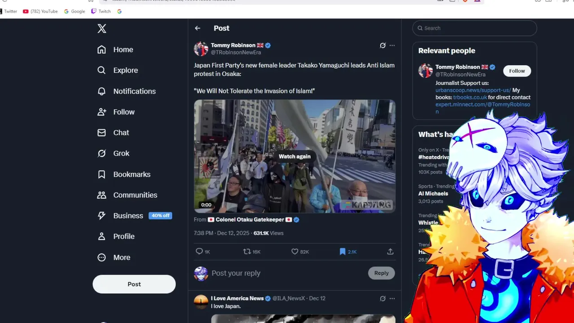The image size is (574, 323).
Task: Open the Explore page
Action: (117, 70)
